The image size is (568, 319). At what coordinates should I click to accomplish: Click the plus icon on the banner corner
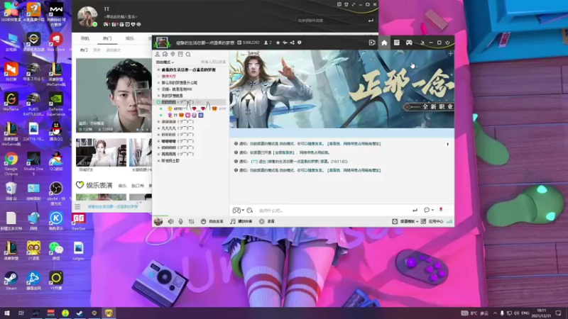coord(450,54)
